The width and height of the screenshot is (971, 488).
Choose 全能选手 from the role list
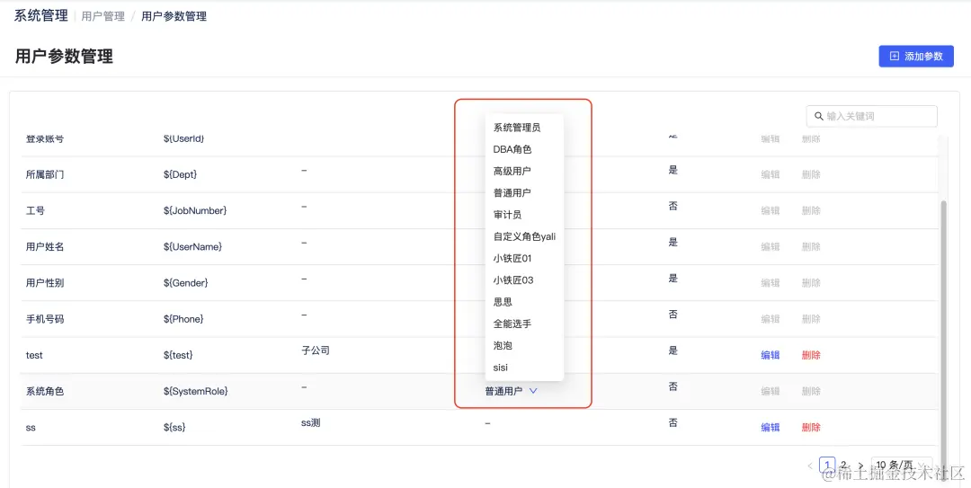[512, 324]
